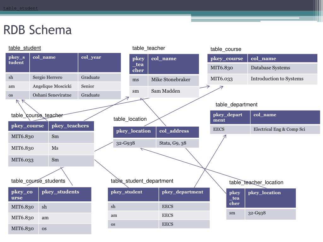Select the "table_department" label
323x242 pixels.
[237, 105]
